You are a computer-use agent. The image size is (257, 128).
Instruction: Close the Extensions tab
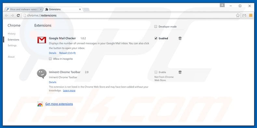[x=80, y=9]
